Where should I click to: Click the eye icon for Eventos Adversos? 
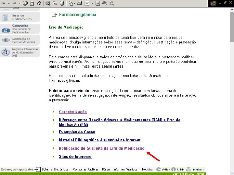[6, 40]
